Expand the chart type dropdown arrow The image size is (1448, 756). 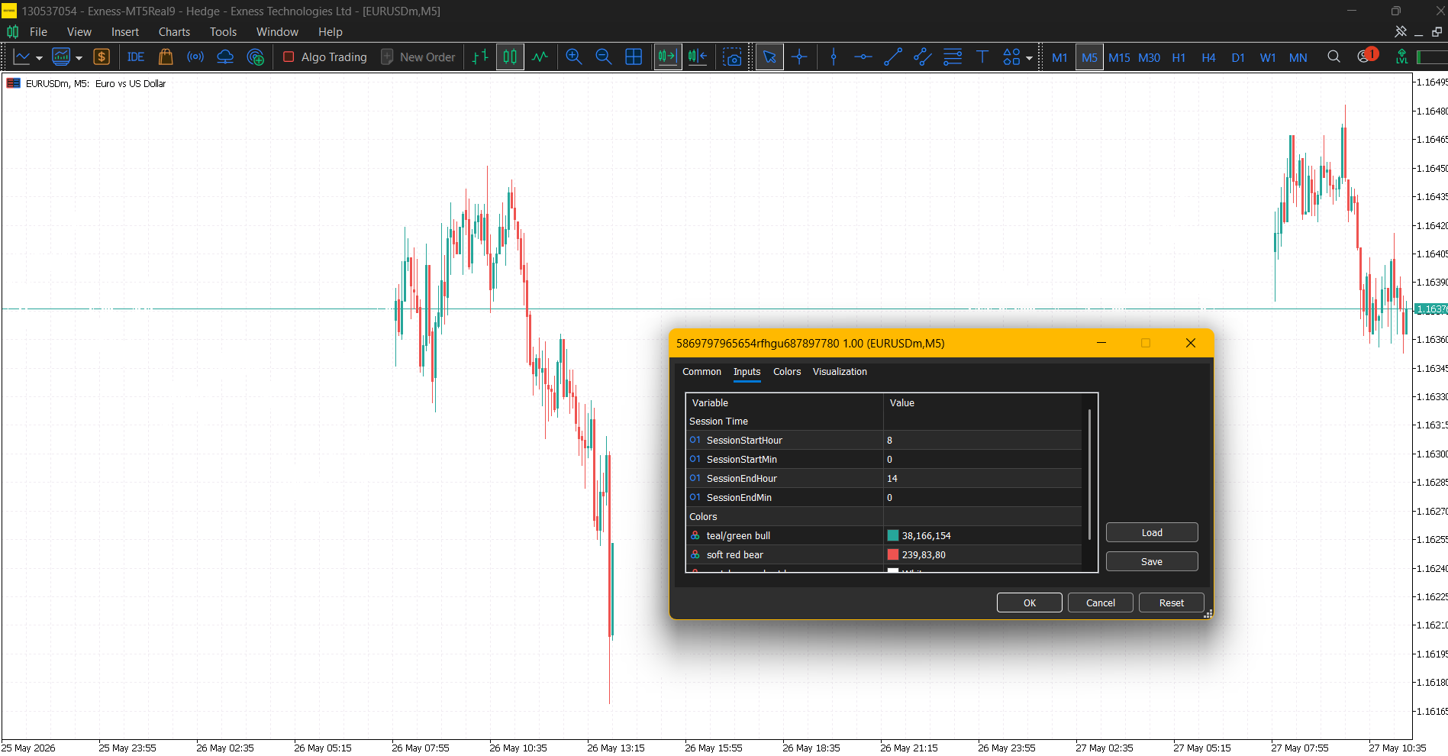(39, 58)
